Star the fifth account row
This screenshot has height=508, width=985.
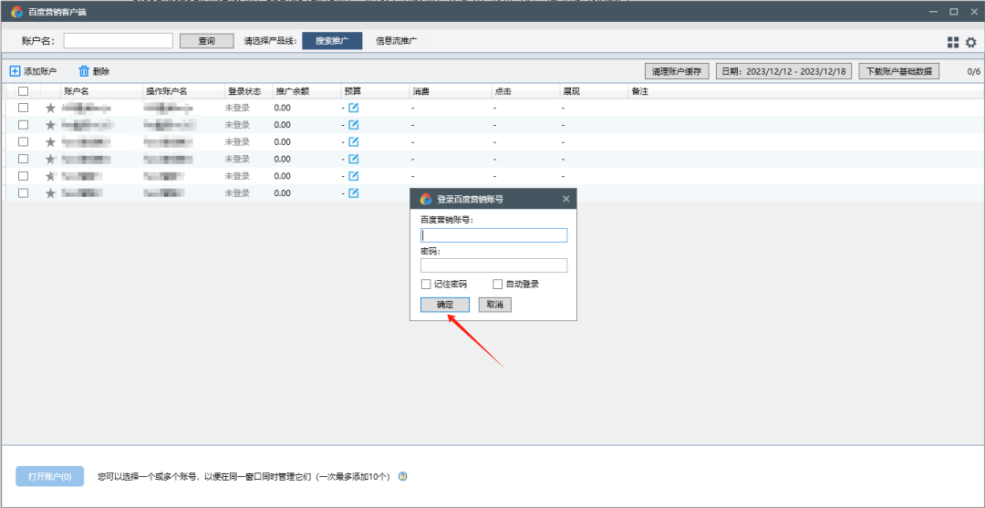(51, 176)
